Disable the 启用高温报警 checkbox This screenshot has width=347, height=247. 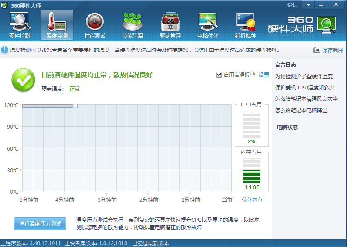(x=219, y=75)
